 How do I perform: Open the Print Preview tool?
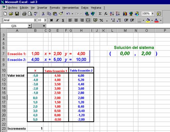[30, 14]
